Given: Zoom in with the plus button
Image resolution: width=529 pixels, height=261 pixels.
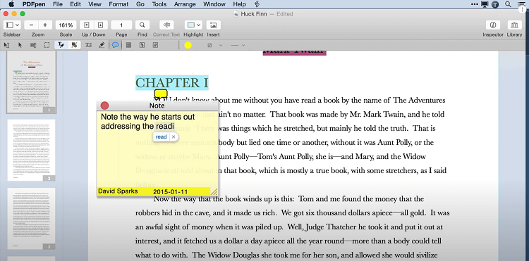Looking at the screenshot, I should pos(45,25).
